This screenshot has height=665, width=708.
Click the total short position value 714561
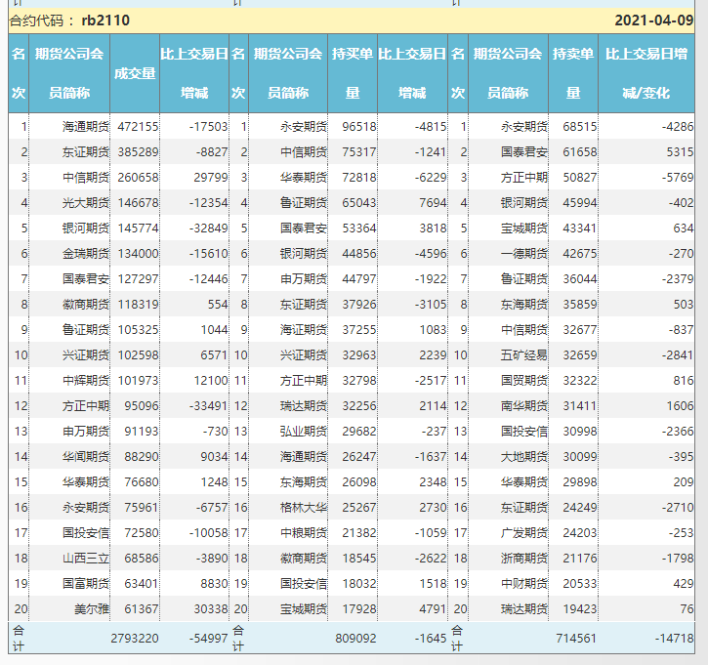(572, 638)
